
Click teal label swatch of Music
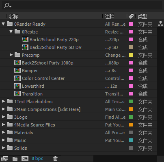[131, 140]
